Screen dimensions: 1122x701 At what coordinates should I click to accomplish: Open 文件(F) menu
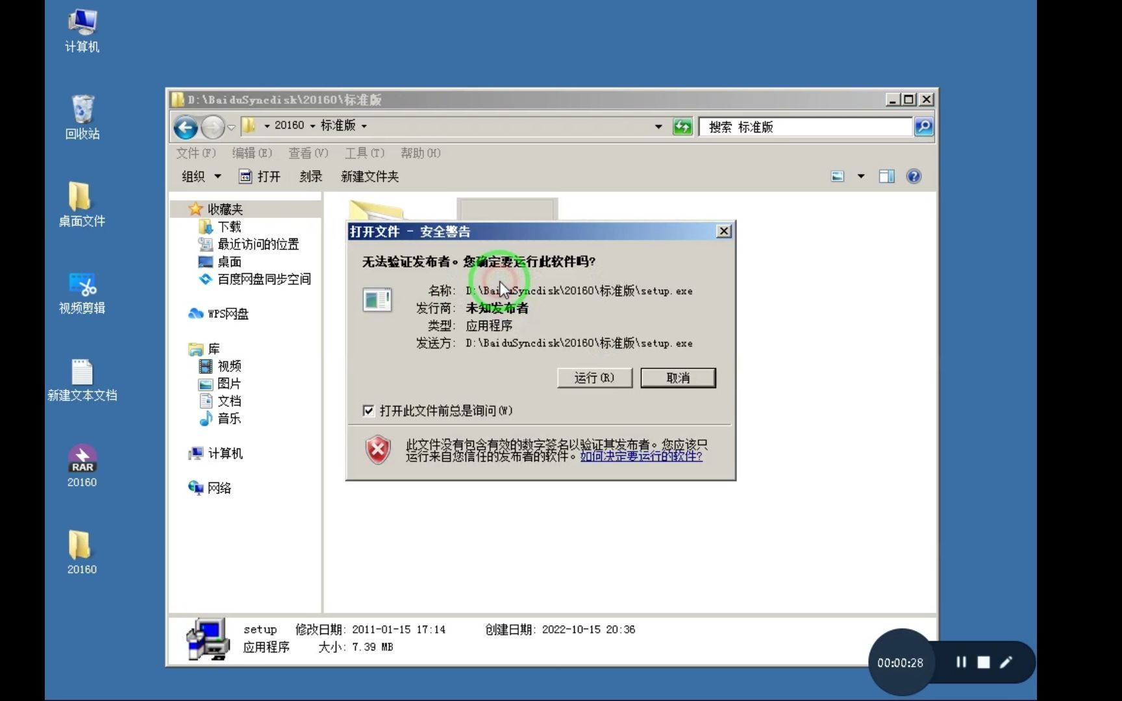click(x=195, y=153)
